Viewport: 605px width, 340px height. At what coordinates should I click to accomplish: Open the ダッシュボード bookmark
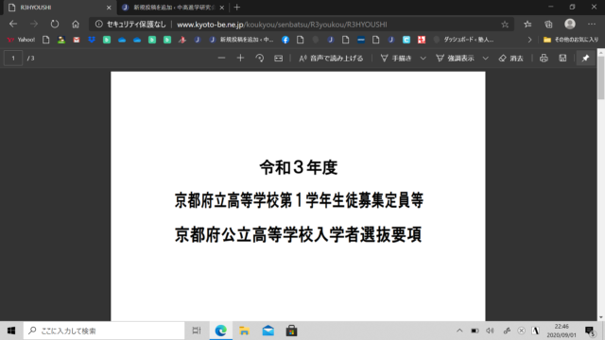[x=463, y=40]
